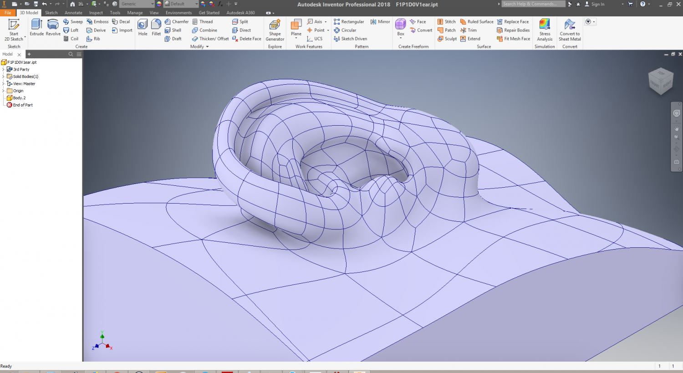
Task: Switch to the Inspect tab
Action: [96, 13]
